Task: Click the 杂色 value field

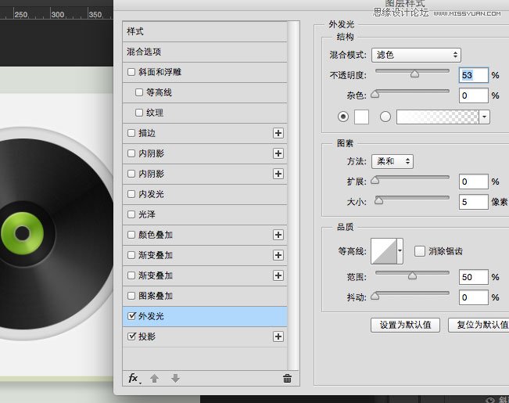Action: pyautogui.click(x=474, y=95)
